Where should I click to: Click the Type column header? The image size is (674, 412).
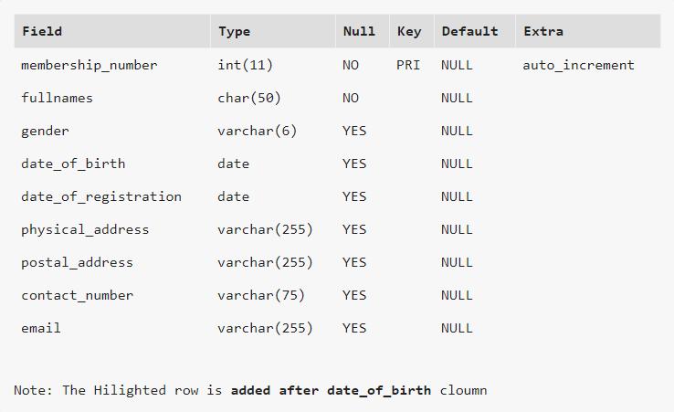(x=234, y=31)
